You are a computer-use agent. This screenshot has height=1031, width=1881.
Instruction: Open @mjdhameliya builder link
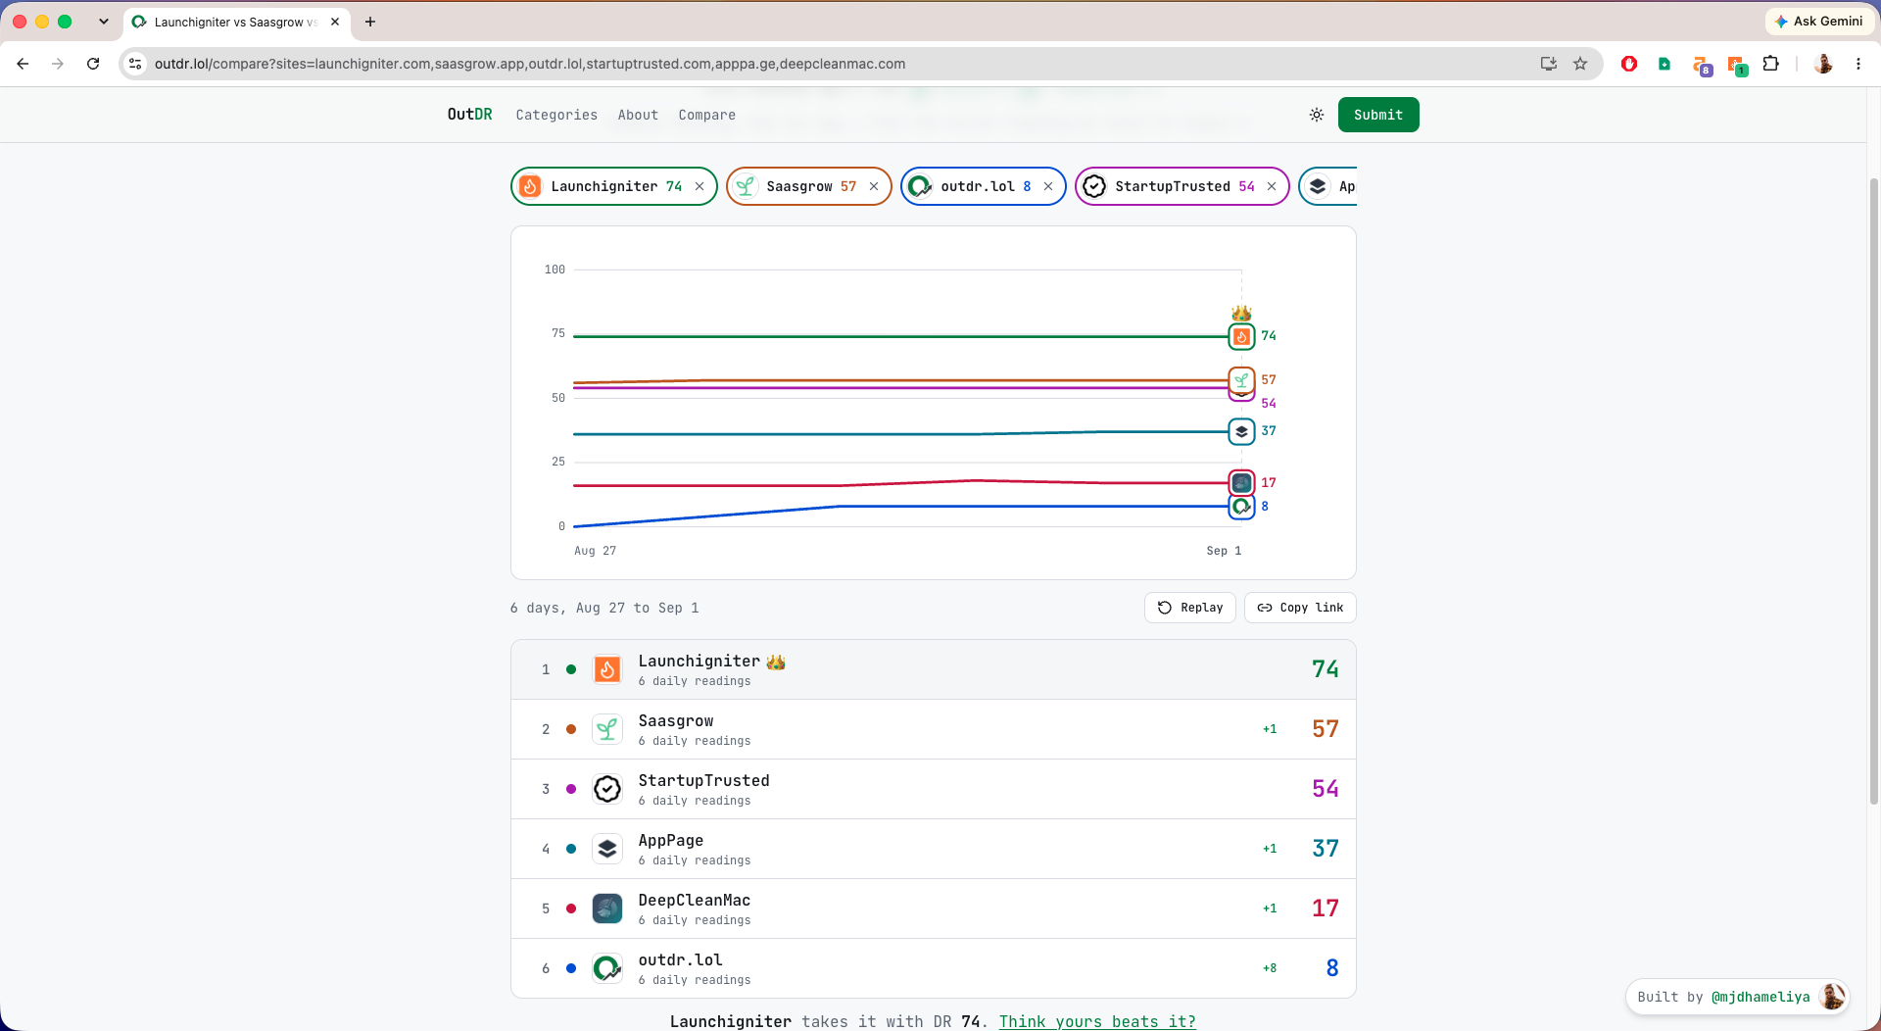(x=1760, y=997)
